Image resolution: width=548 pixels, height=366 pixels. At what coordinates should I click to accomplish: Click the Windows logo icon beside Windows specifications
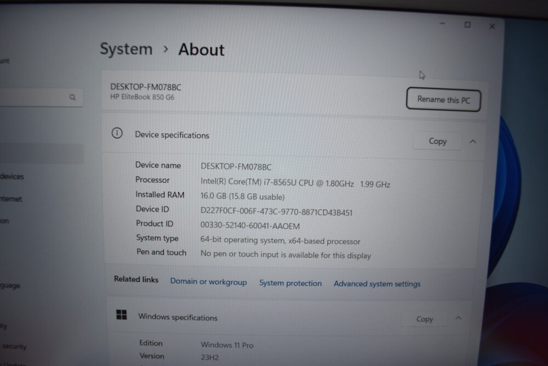point(121,314)
